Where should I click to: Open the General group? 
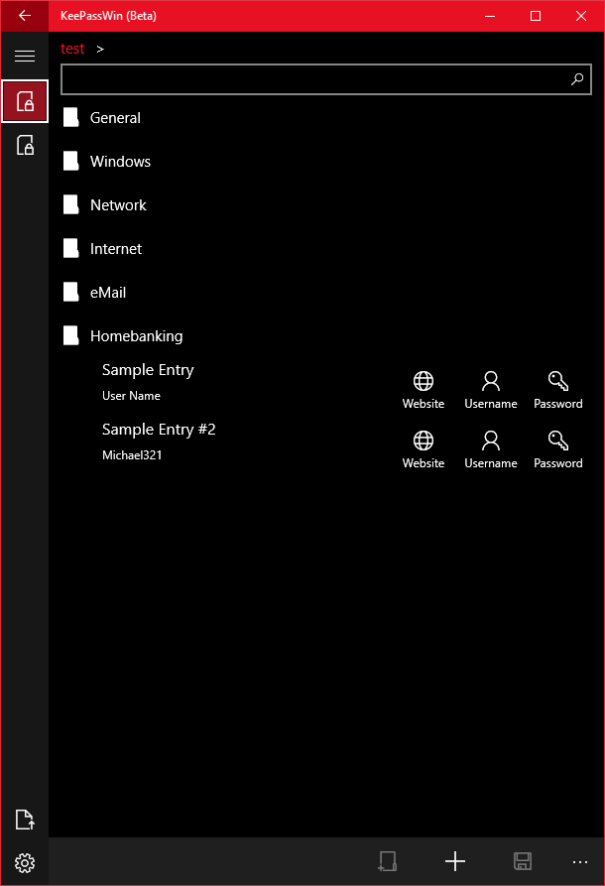point(326,117)
